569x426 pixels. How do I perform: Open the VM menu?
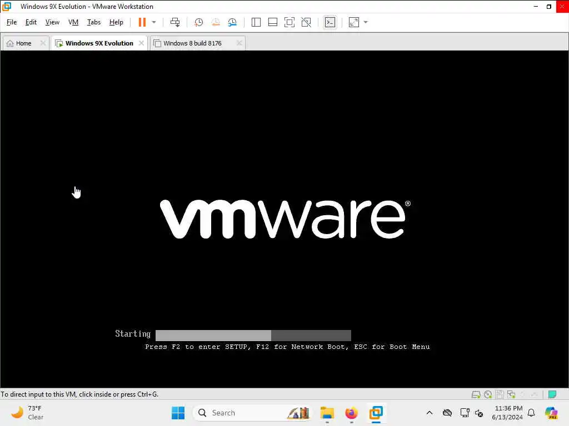73,22
